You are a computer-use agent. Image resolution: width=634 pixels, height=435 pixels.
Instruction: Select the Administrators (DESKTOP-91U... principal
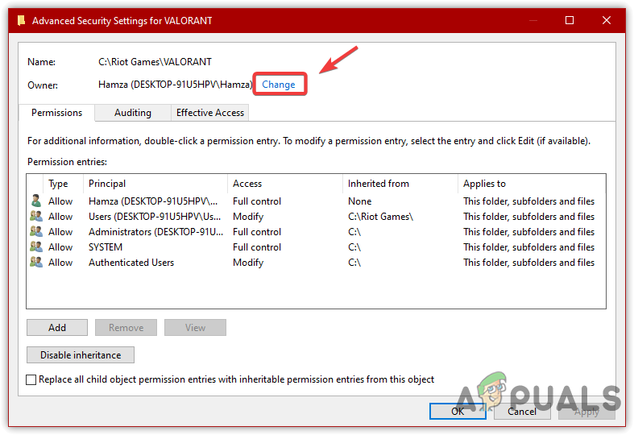point(156,232)
